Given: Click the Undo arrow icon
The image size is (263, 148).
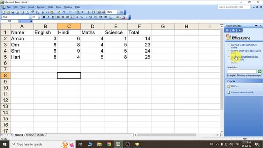Looking at the screenshot, I should pos(64,12).
